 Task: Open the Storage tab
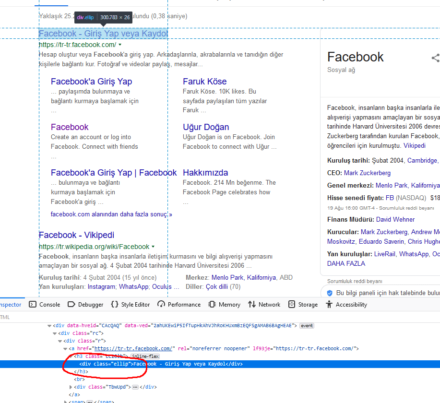[x=303, y=305]
